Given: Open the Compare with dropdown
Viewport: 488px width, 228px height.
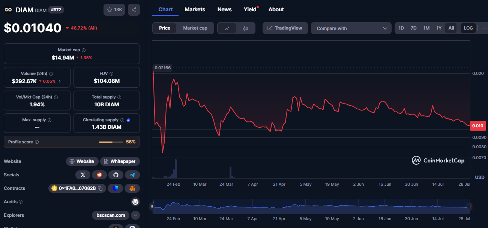Looking at the screenshot, I should pyautogui.click(x=351, y=28).
